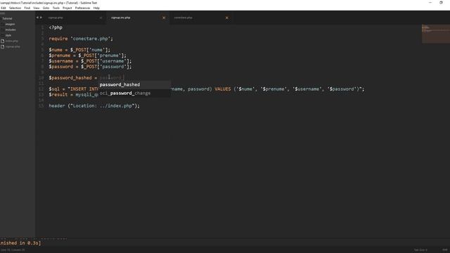Image resolution: width=450 pixels, height=253 pixels.
Task: Switch to the conectare.php tab
Action: 183,18
